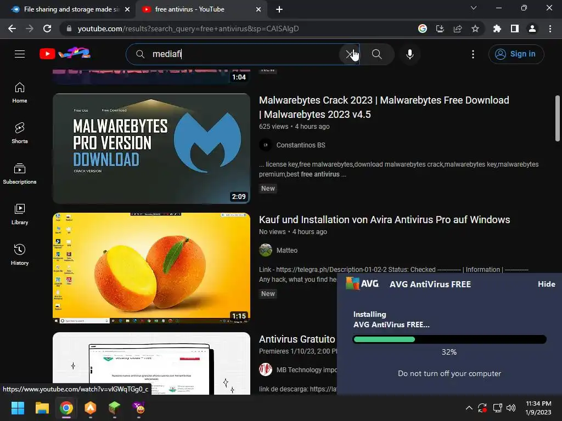Screen dimensions: 562x421
Task: Open Matteo channel name link
Action: (286, 250)
